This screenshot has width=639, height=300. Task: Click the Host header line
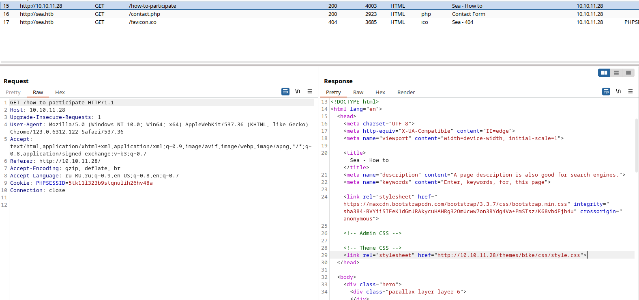pyautogui.click(x=38, y=110)
